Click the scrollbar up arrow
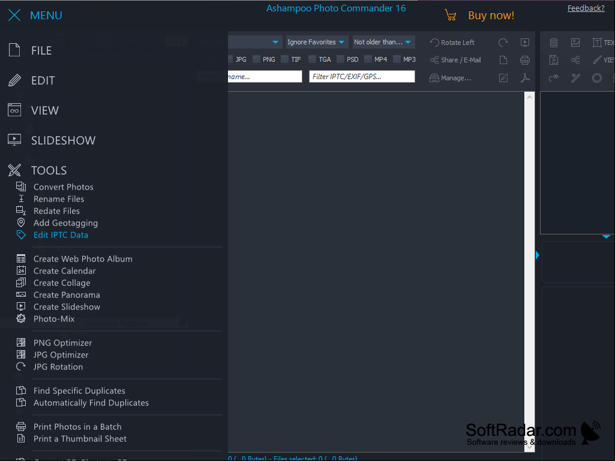Screen dimensions: 615x461 529,97
